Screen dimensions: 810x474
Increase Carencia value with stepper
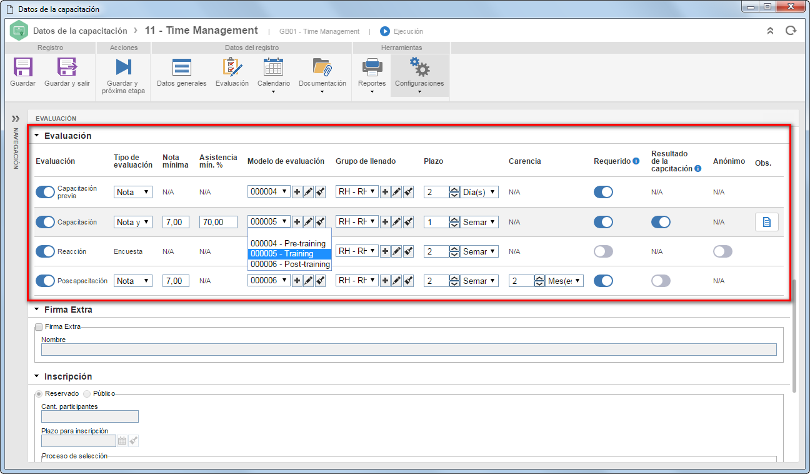point(540,278)
